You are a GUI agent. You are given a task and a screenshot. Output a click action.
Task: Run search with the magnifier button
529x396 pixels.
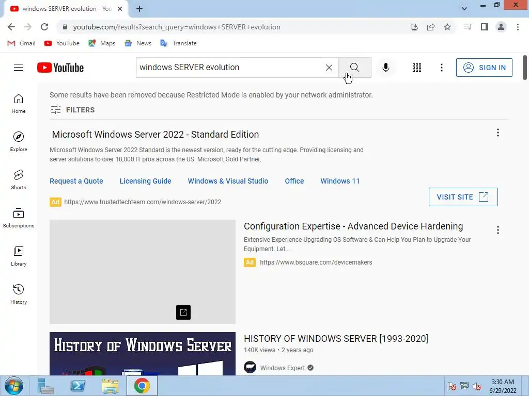point(355,68)
